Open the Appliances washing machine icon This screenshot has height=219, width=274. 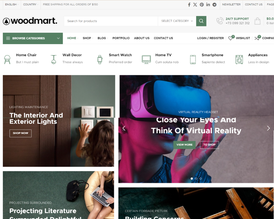coord(239,60)
